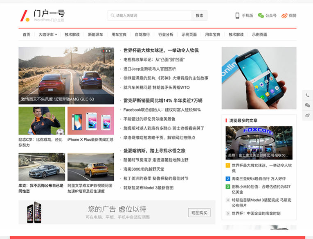Open article 拉丁美洲的春季 秘鲁探秘的最佳时节
This screenshot has width=313, height=239.
[x=156, y=178]
